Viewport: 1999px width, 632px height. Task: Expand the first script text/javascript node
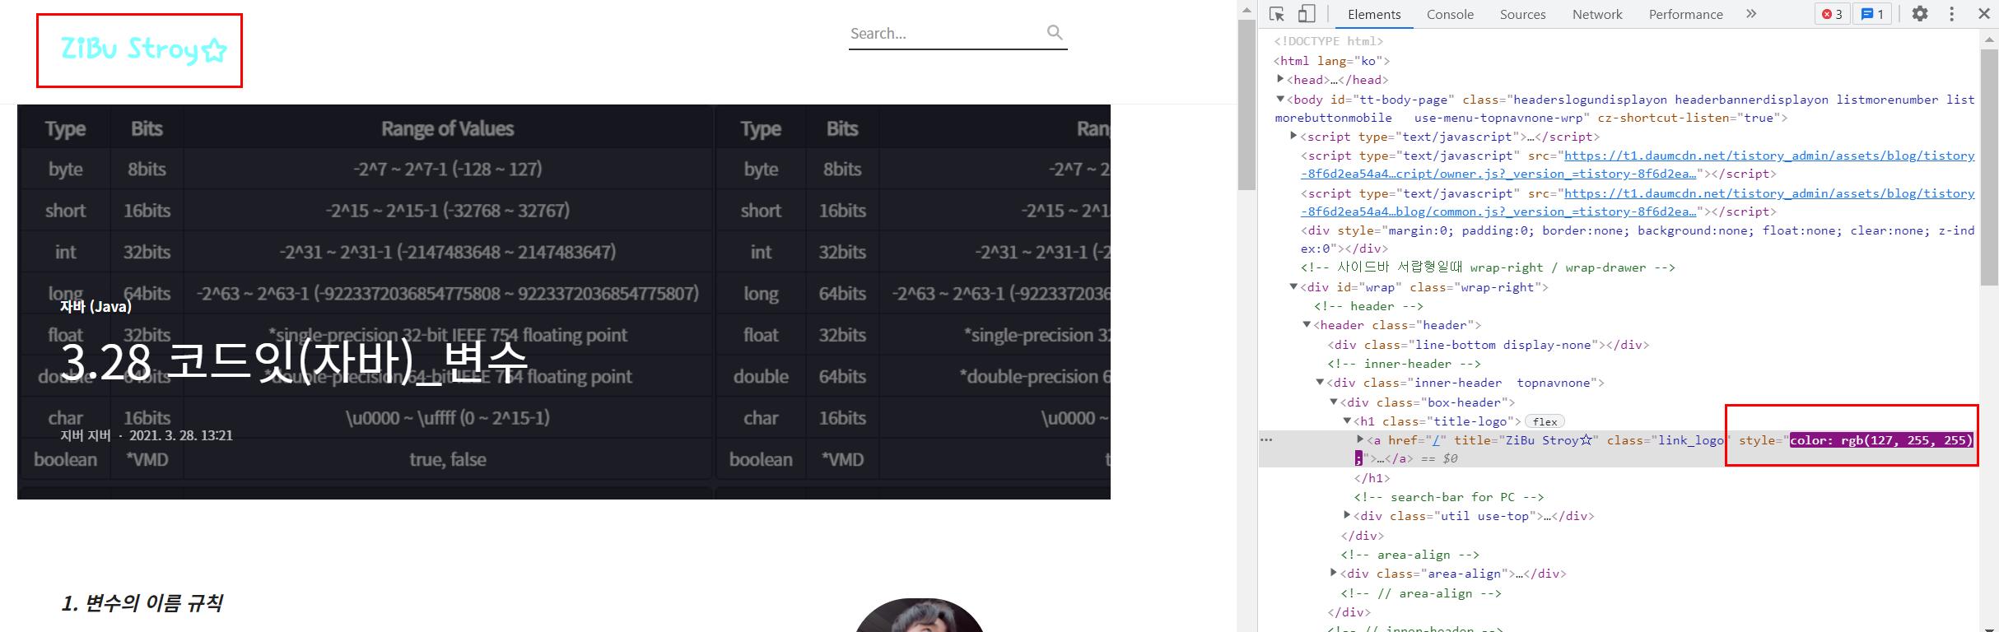1293,136
